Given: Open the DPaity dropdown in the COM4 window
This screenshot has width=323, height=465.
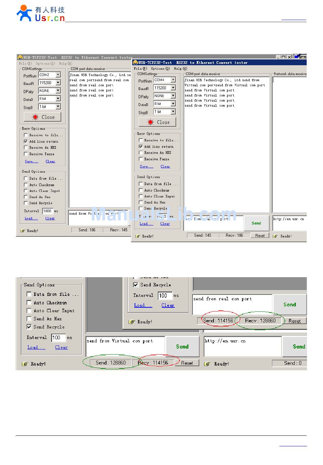Looking at the screenshot, I should [173, 96].
